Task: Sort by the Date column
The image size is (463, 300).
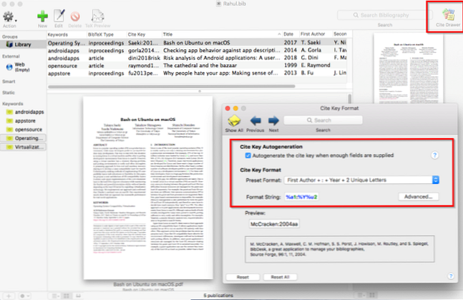Action: pos(291,34)
